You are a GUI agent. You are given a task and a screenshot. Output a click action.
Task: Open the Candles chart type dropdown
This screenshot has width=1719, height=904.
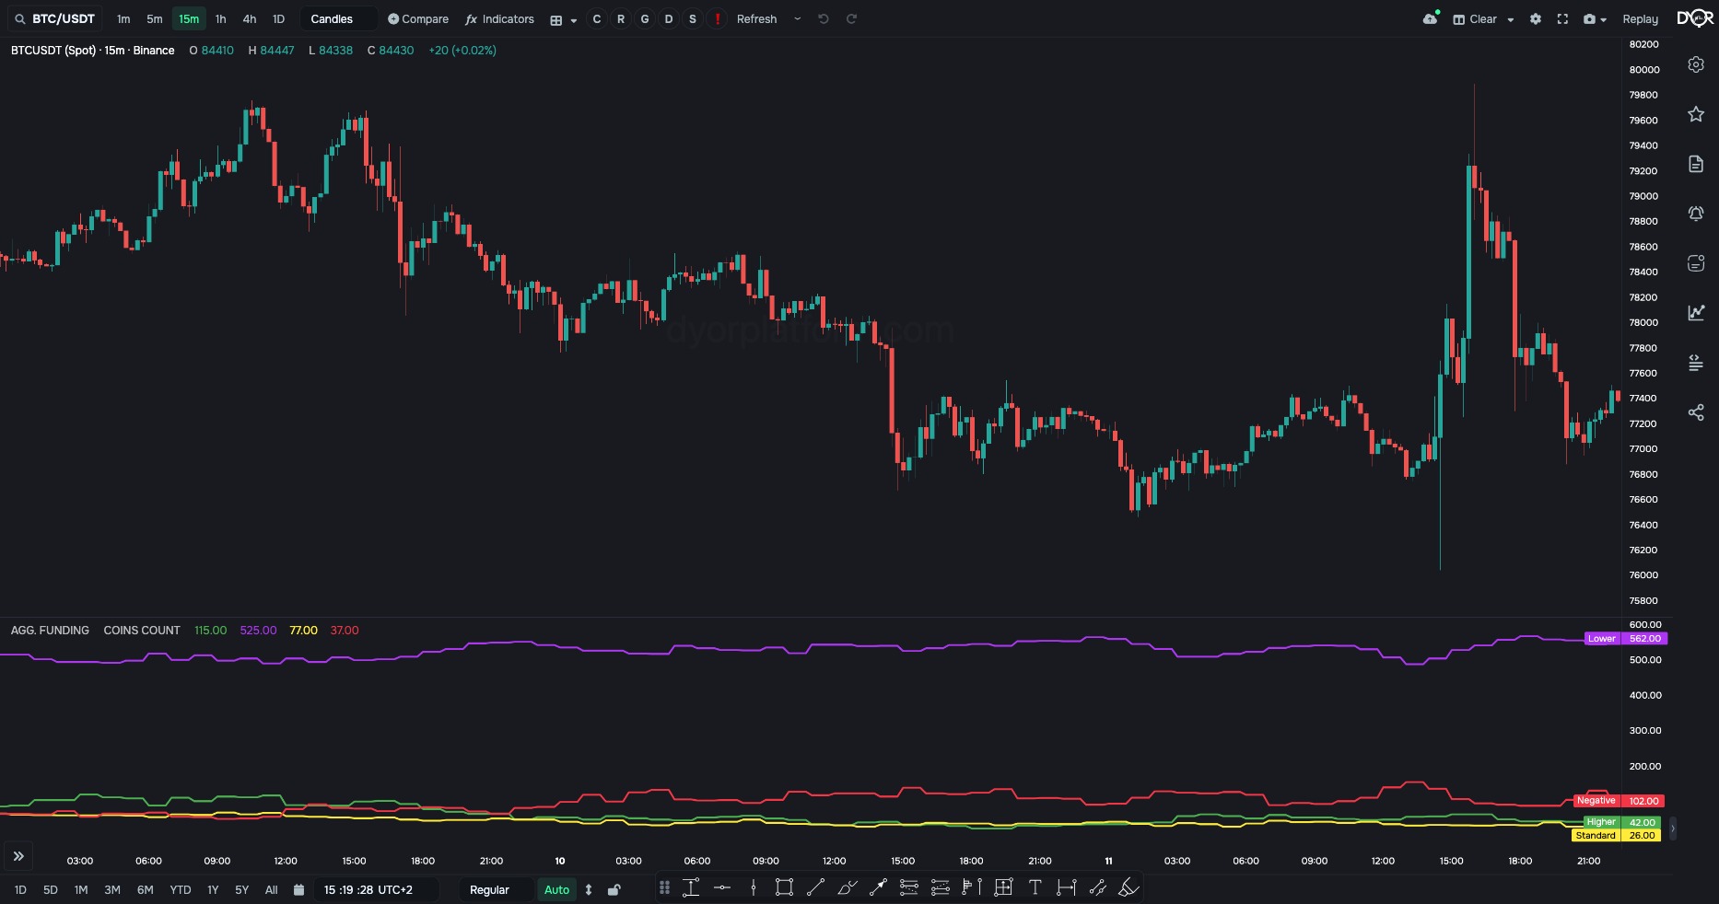tap(338, 18)
